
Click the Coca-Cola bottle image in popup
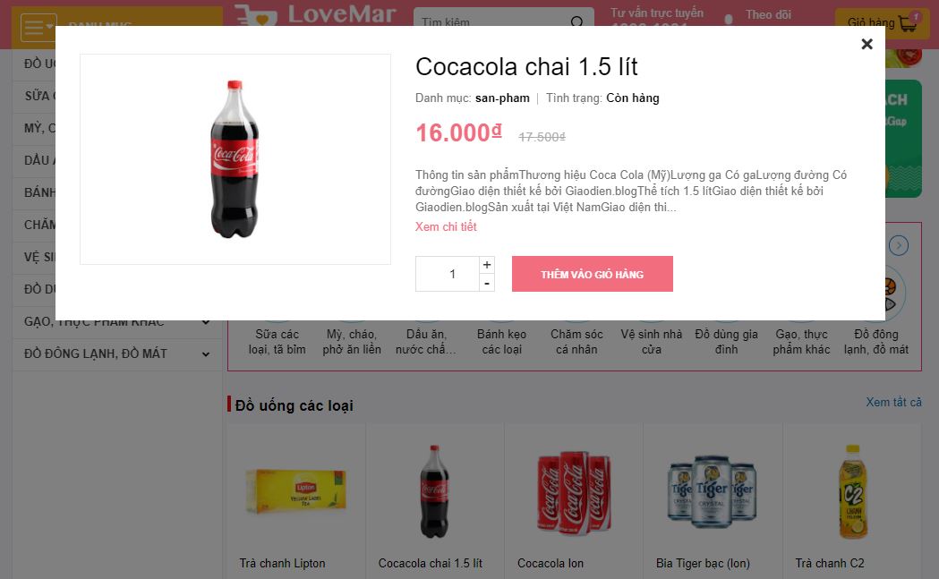tap(235, 159)
